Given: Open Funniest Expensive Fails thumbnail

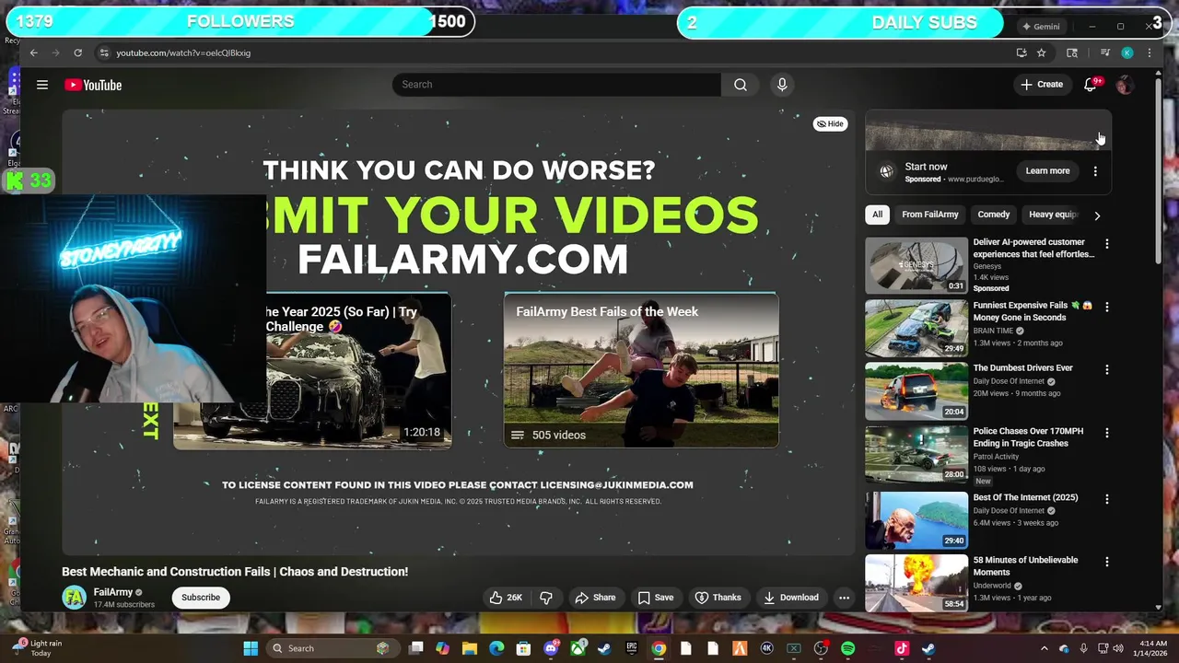Looking at the screenshot, I should point(916,329).
